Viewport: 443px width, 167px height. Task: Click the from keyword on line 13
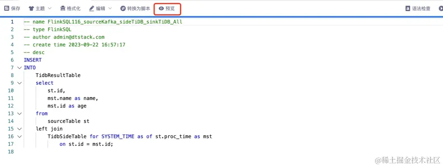tap(42, 113)
